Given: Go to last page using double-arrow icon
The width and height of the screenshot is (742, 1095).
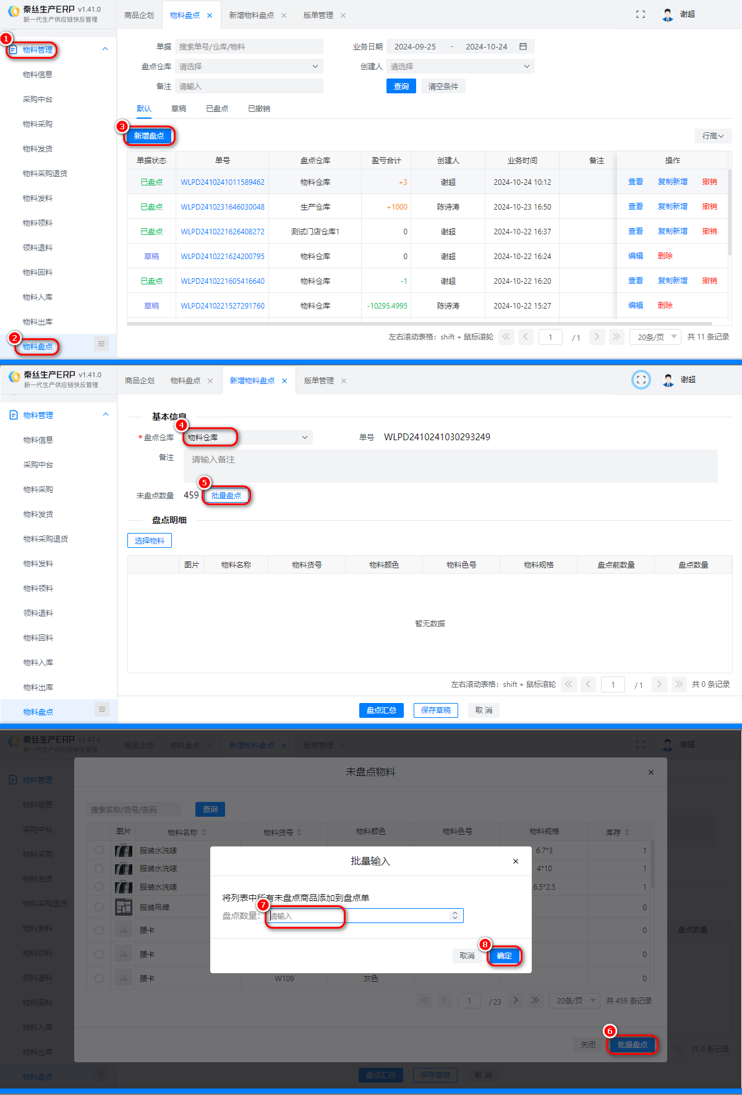Looking at the screenshot, I should click(616, 336).
